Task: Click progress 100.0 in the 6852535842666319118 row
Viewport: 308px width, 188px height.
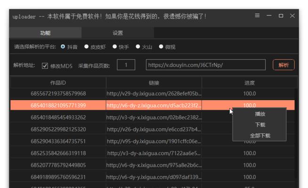Action: tap(249, 153)
